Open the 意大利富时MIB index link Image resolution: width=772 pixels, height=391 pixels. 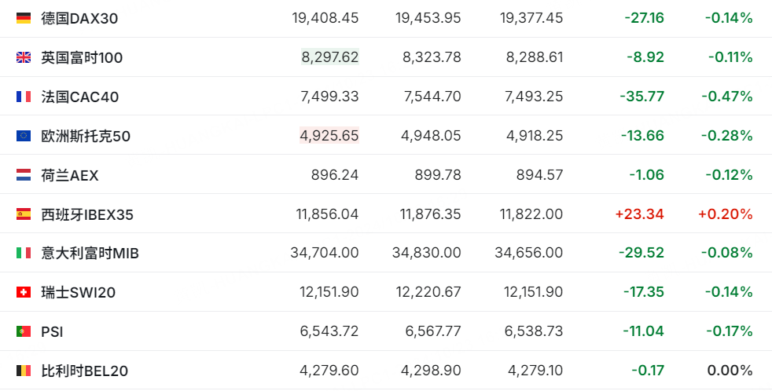pyautogui.click(x=90, y=254)
